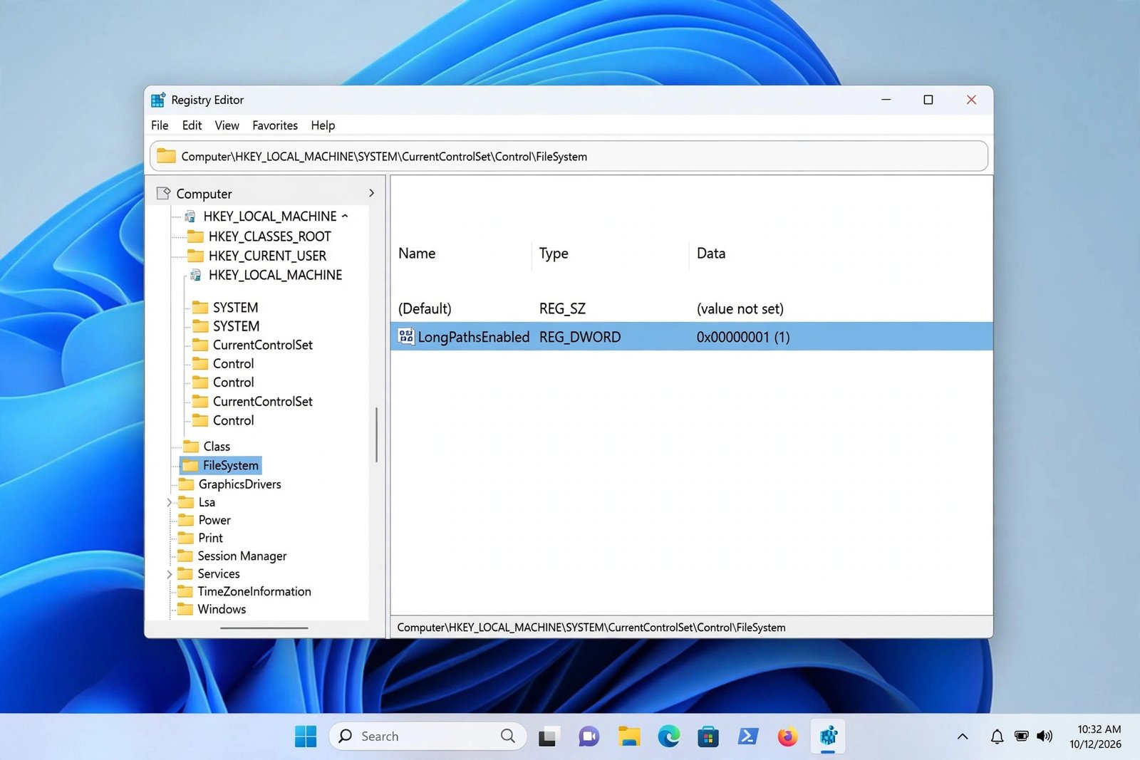The width and height of the screenshot is (1140, 760).
Task: Open the Edit menu
Action: 192,125
